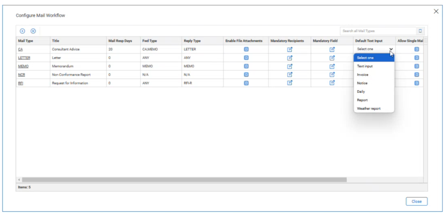Viewport: 445px width, 213px height.
Task: Open Mandatory Field editor for MEMO row
Action: point(332,66)
